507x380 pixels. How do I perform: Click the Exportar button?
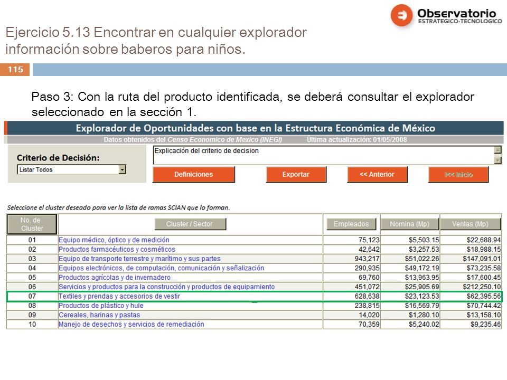point(296,175)
